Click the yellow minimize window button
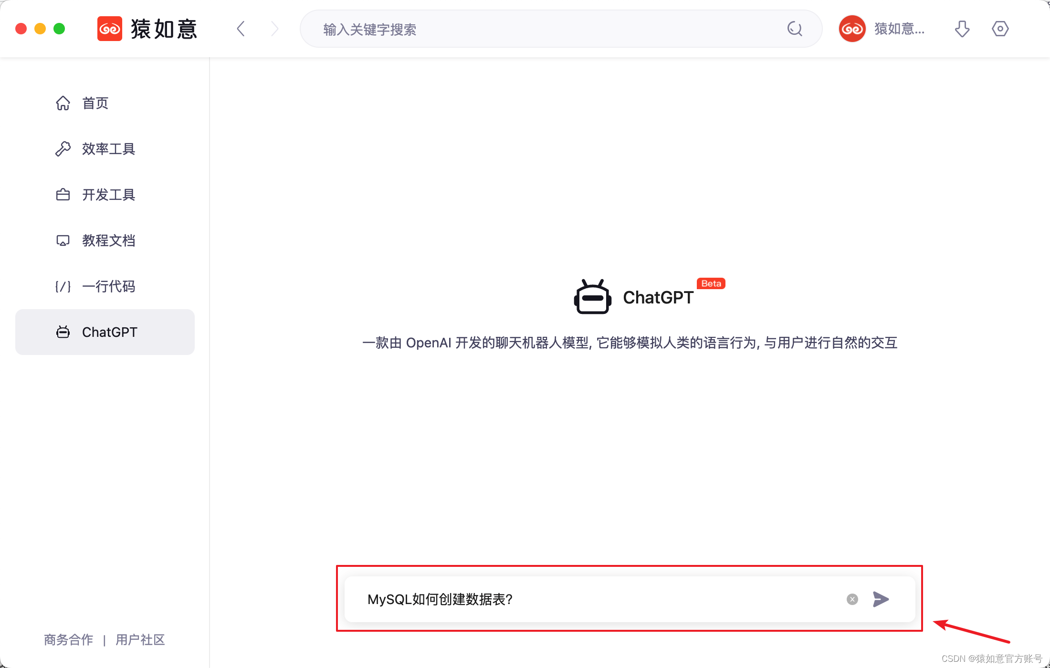The height and width of the screenshot is (668, 1050). [40, 29]
